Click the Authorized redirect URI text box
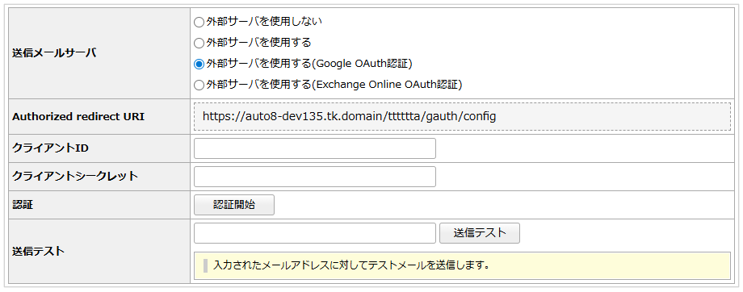The height and width of the screenshot is (292, 743). click(462, 116)
